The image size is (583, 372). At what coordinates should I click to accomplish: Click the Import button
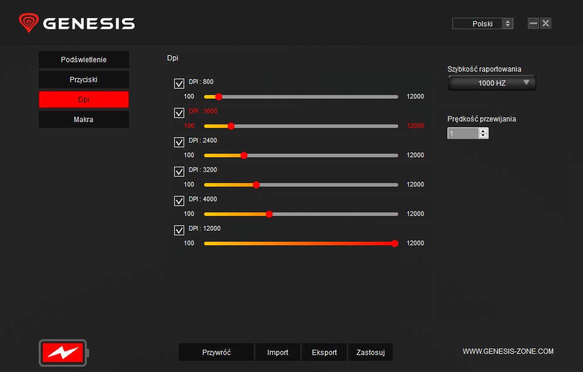coord(278,353)
